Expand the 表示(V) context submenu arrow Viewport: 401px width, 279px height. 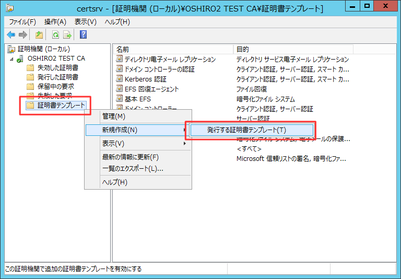(x=184, y=143)
